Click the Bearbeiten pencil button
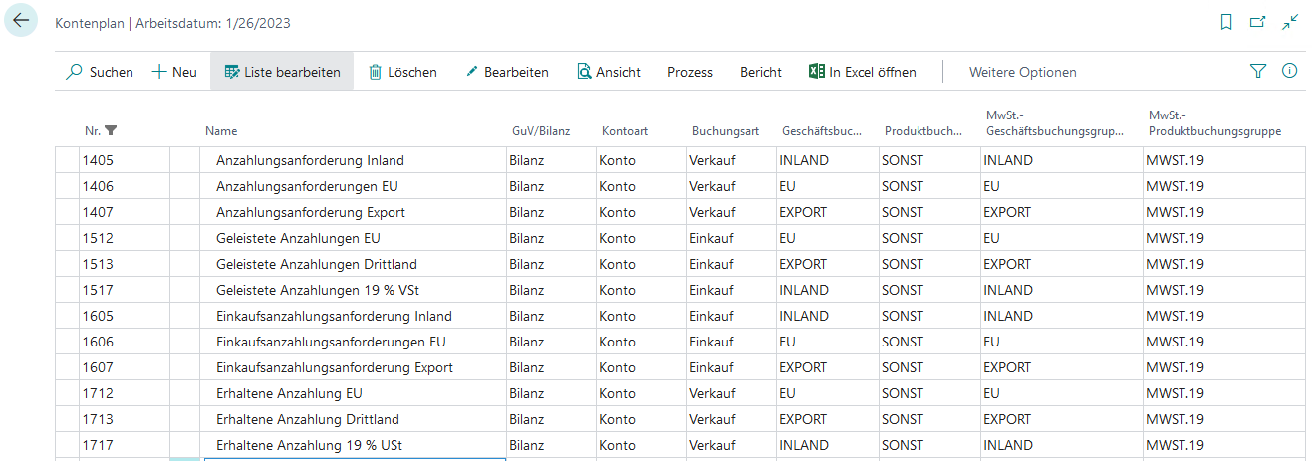 (507, 72)
